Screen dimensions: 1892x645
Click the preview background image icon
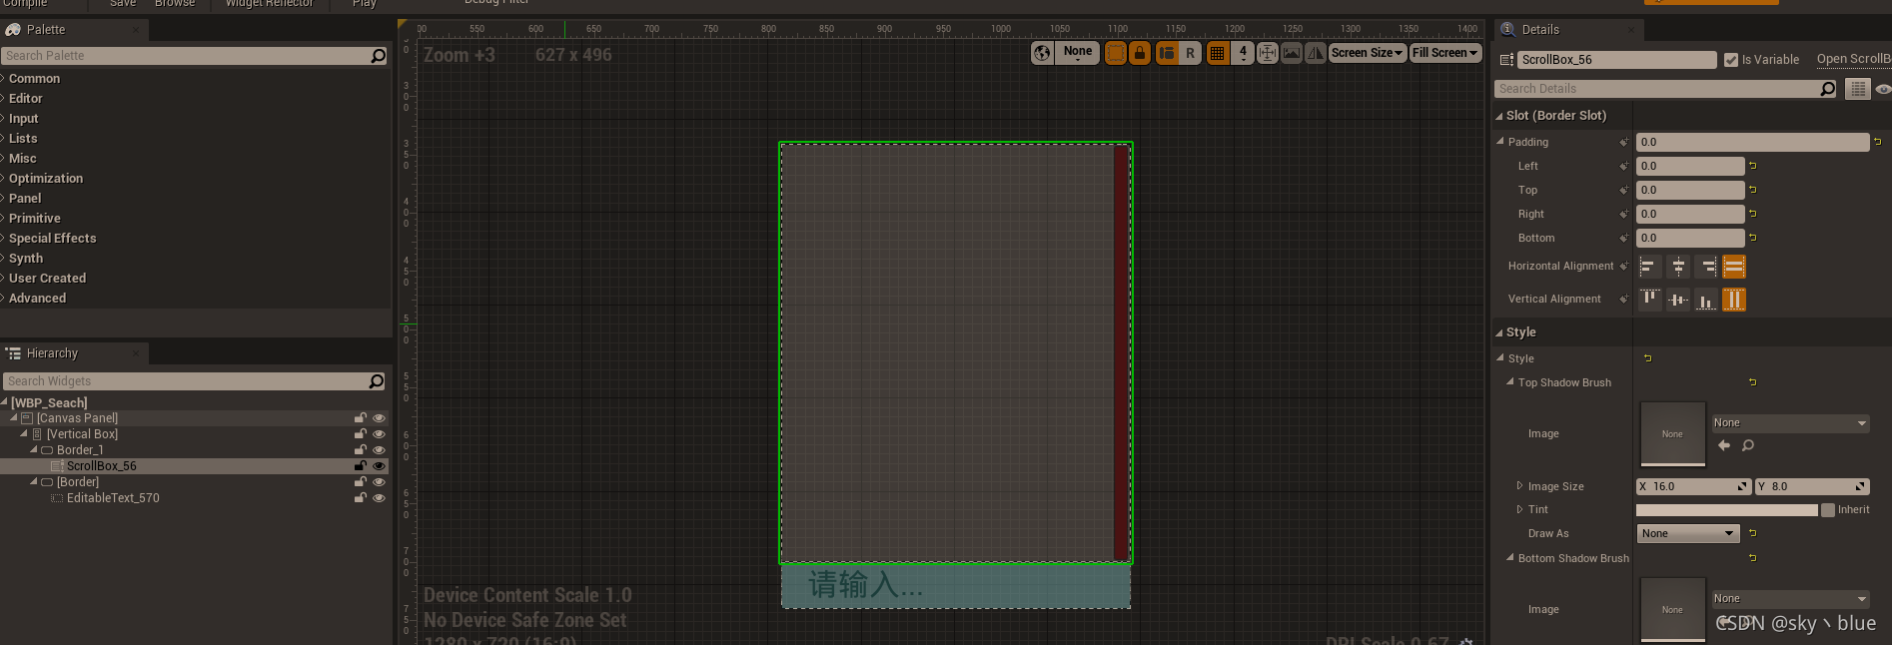(1292, 53)
